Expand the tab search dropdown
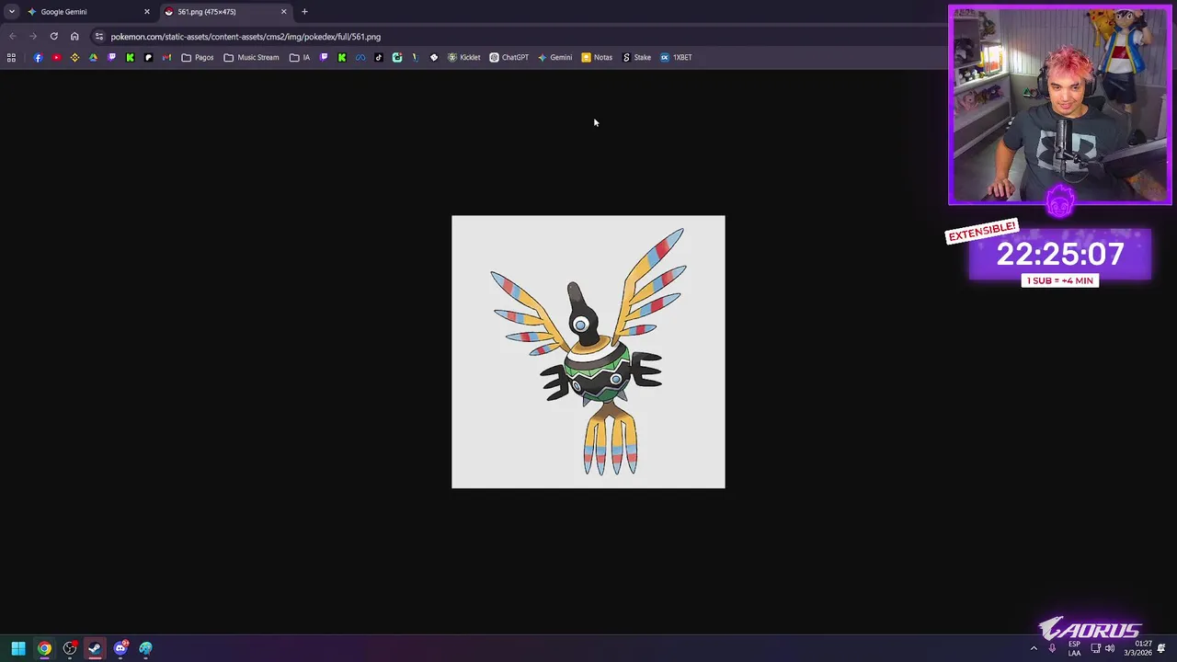Image resolution: width=1177 pixels, height=662 pixels. (11, 12)
